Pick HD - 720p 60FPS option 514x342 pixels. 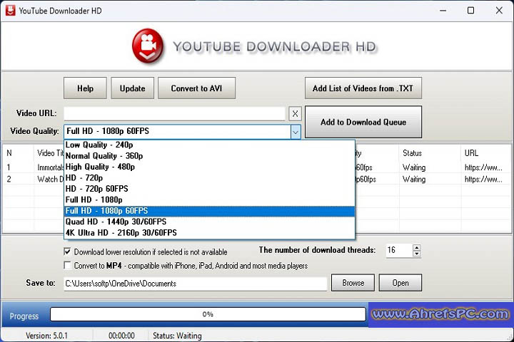209,189
